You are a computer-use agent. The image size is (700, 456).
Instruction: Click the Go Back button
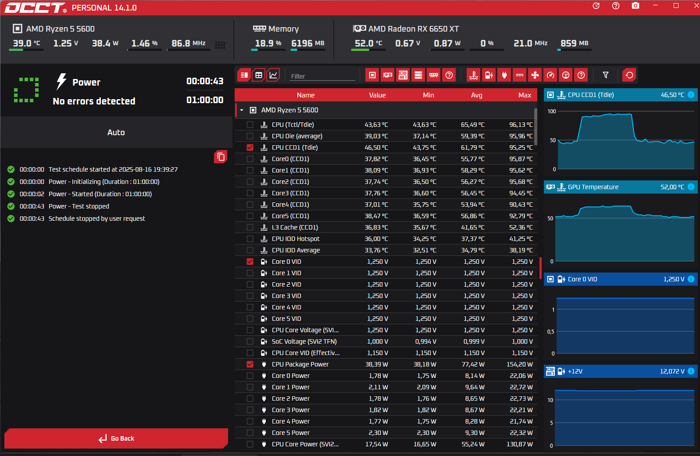click(x=116, y=438)
